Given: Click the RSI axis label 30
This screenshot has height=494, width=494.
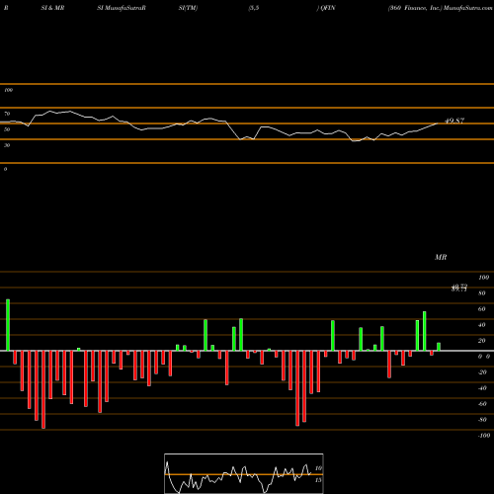Looking at the screenshot, I should 7,145.
